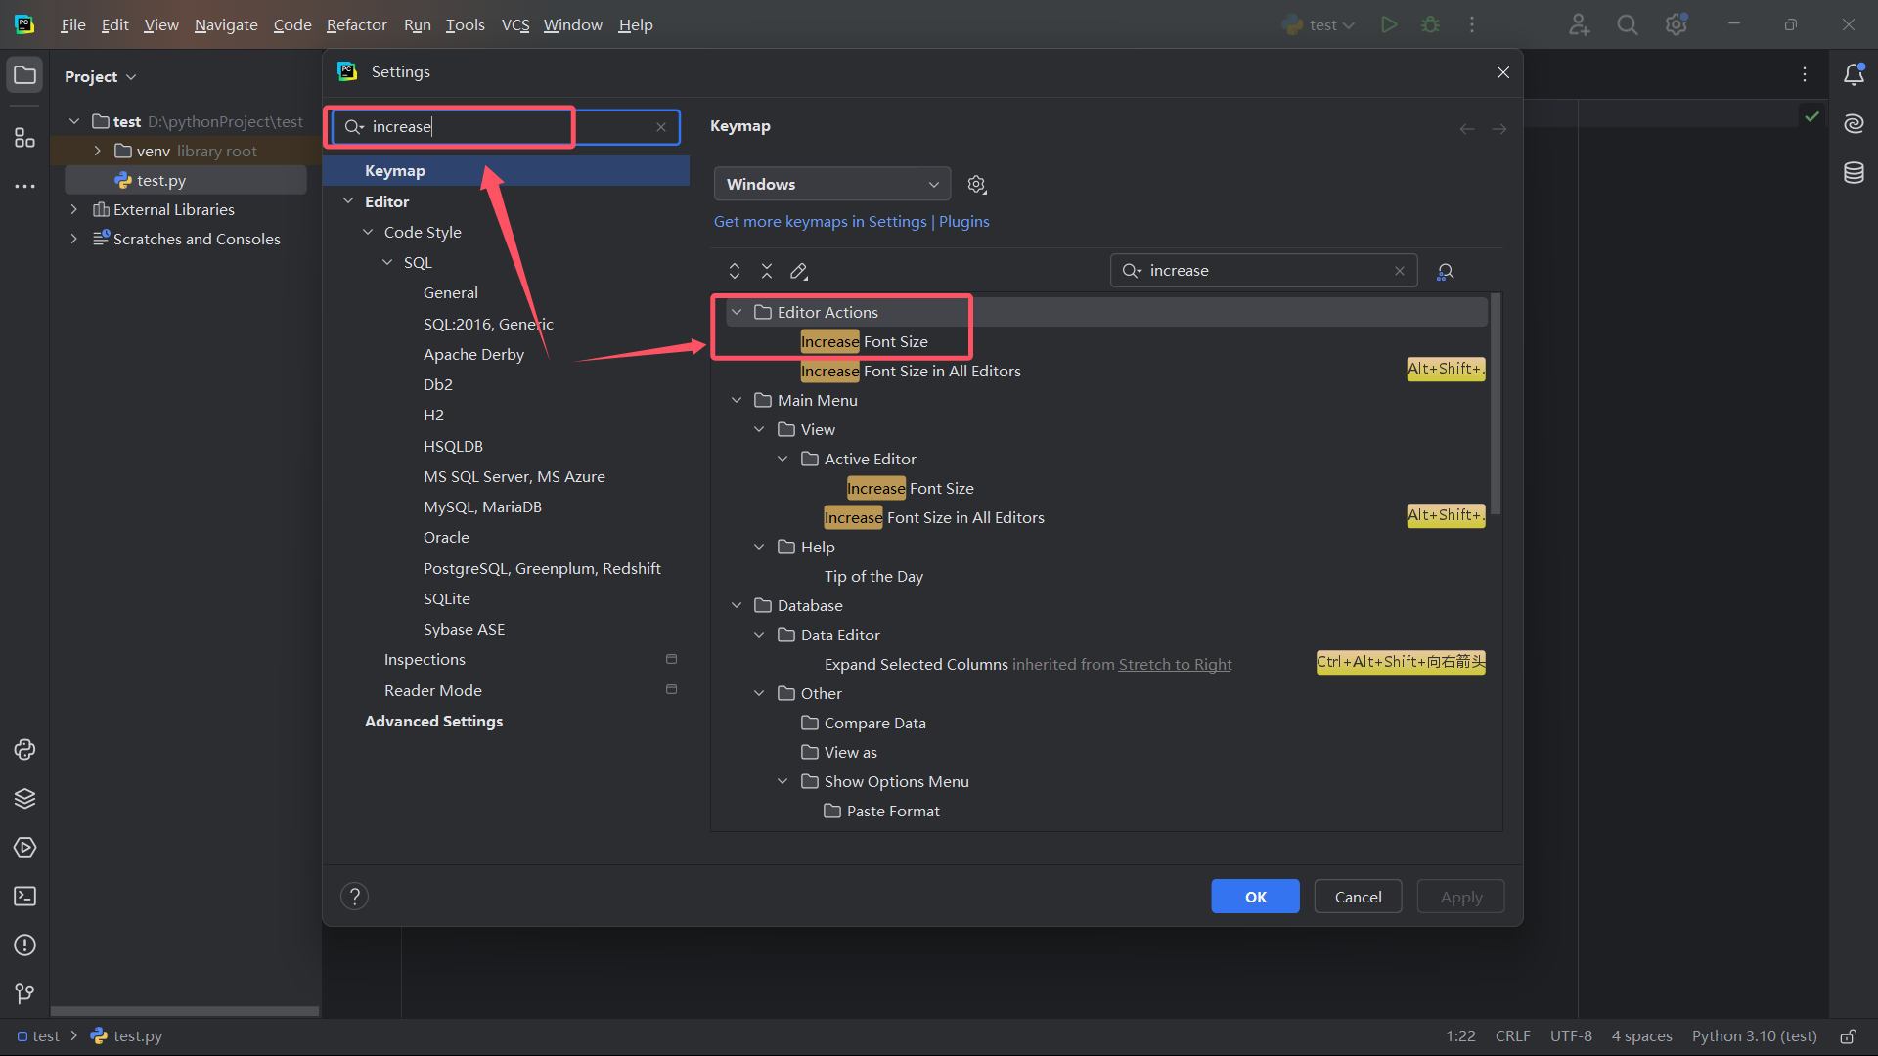Click the OK button
Screen dimensions: 1878x1056
point(1255,897)
